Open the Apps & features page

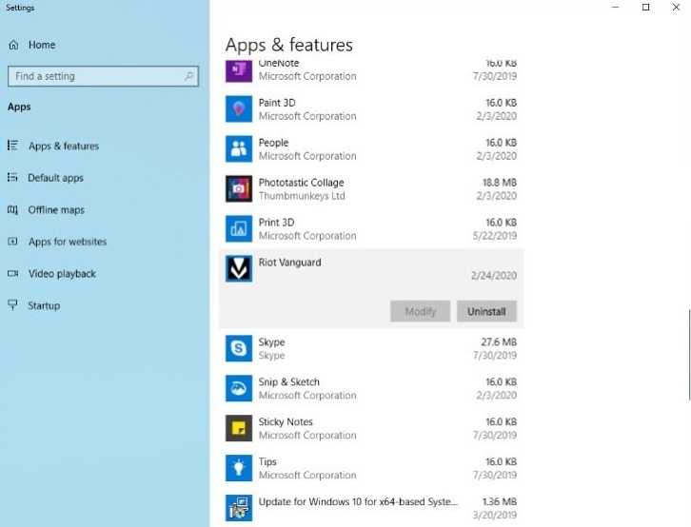click(x=64, y=146)
